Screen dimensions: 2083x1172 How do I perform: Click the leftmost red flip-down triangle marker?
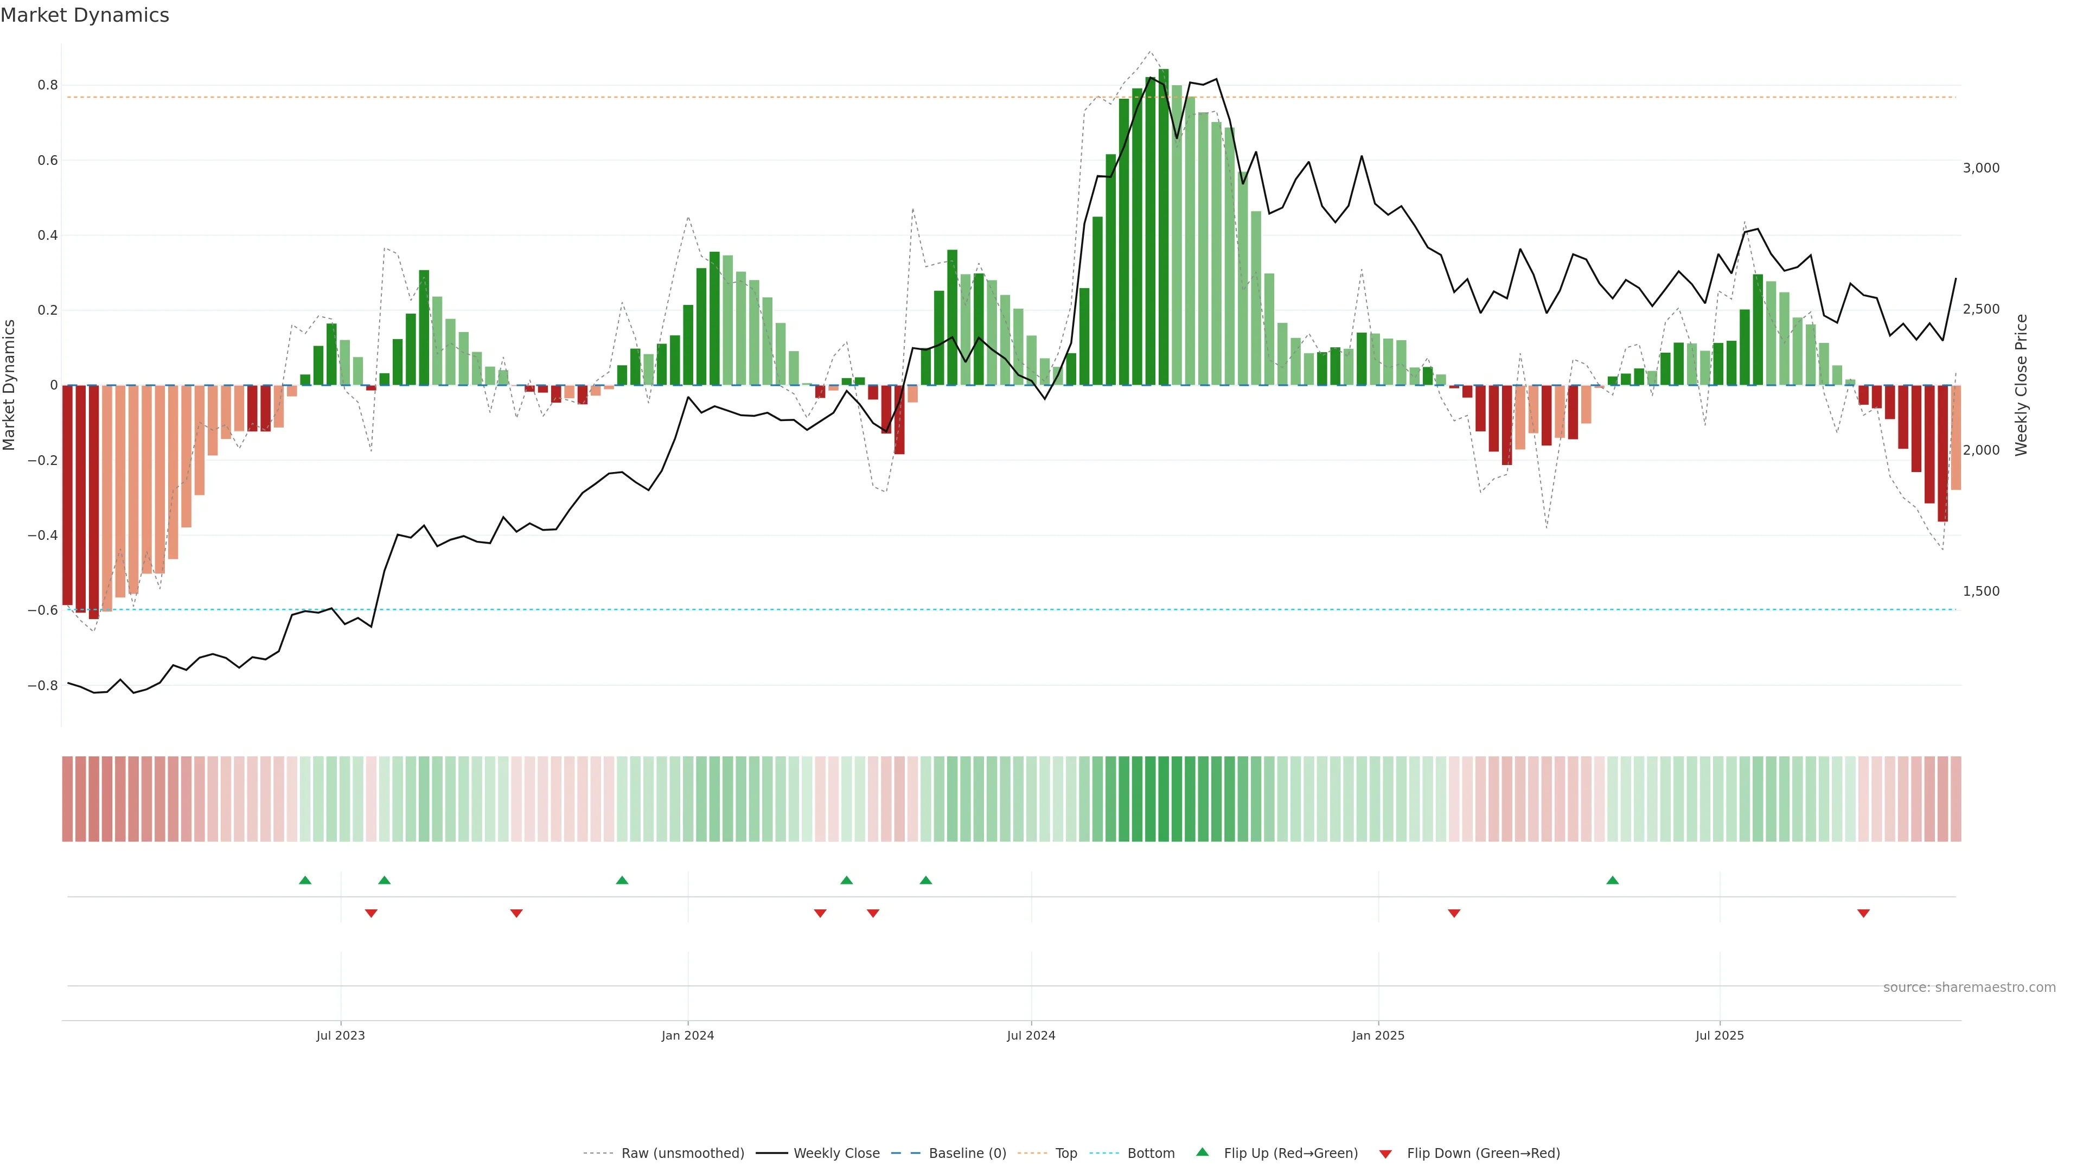pyautogui.click(x=371, y=913)
